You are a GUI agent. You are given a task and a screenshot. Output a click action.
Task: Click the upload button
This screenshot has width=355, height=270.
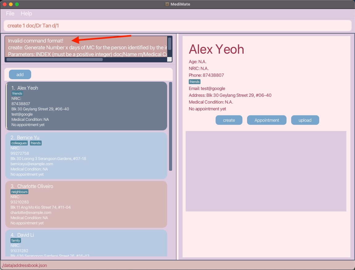pos(305,120)
